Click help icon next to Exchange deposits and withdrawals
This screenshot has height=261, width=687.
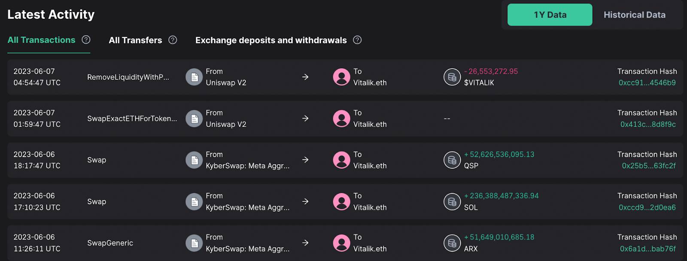357,40
